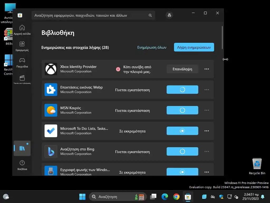Click the Αναζήτηση στο Bing title
The image size is (270, 203).
77,149
